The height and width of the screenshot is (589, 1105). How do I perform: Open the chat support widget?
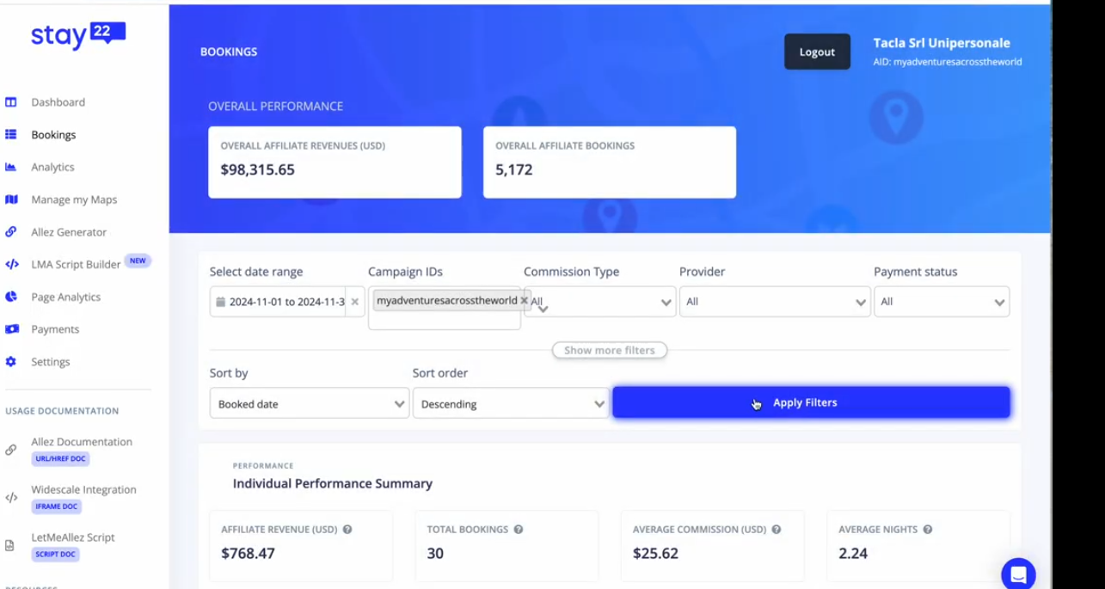pos(1018,574)
